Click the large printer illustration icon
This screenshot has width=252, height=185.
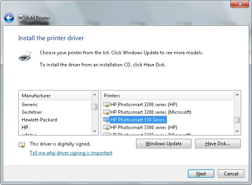coord(25,56)
